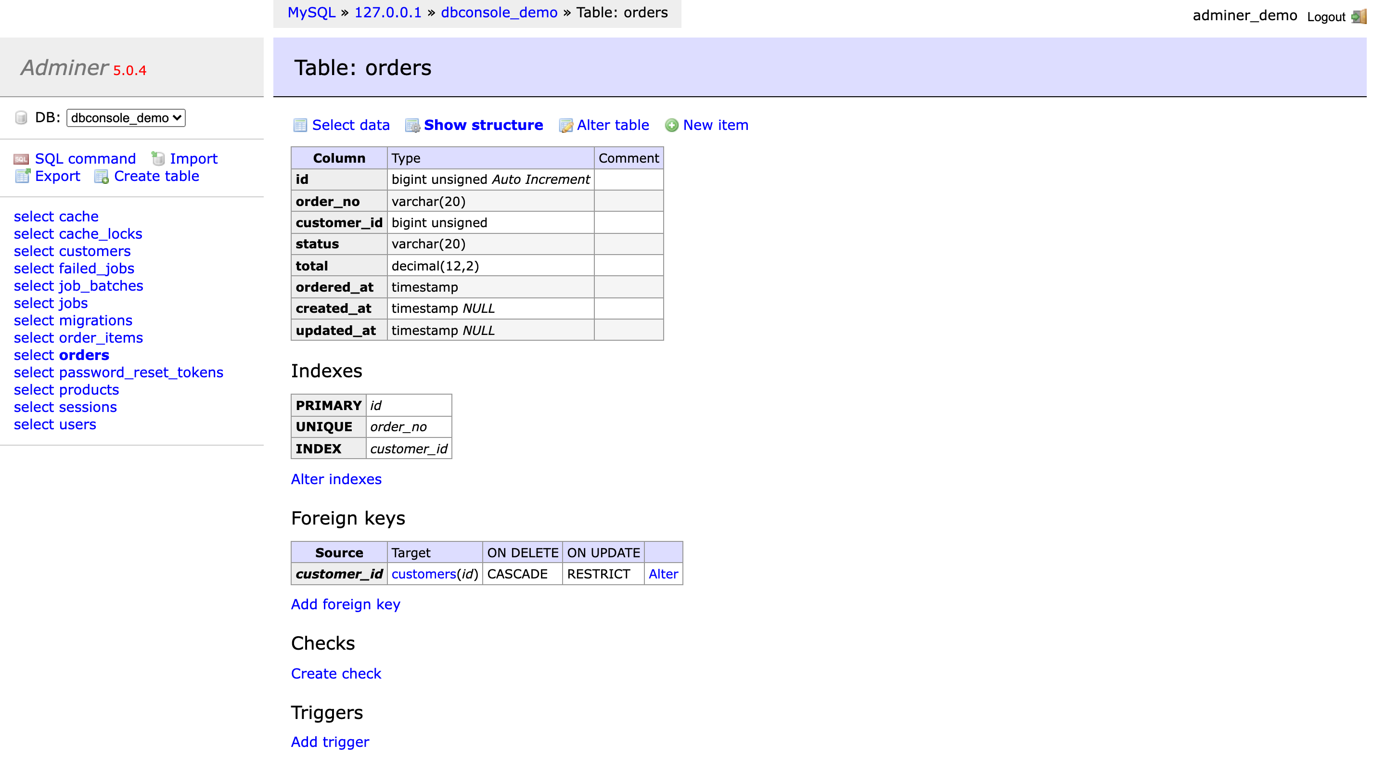Click the database cylinder icon beside DB
The height and width of the screenshot is (770, 1386).
point(21,118)
